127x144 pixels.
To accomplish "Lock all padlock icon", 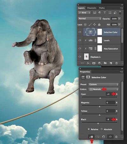I will tap(99, 25).
